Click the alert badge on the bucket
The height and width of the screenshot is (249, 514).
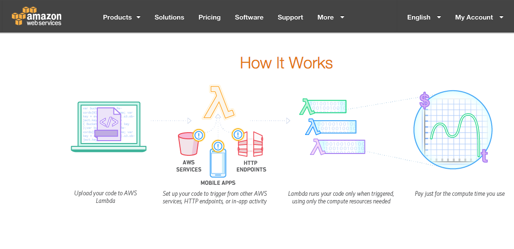[199, 135]
